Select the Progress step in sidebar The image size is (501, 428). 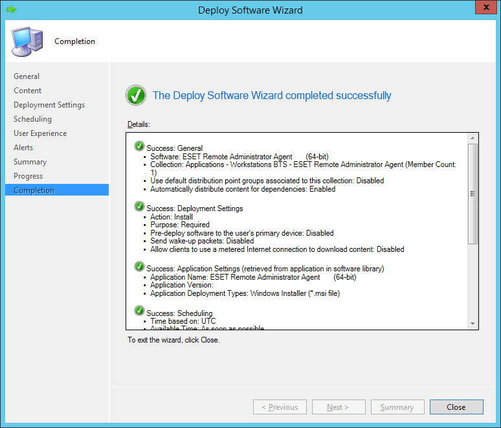click(x=28, y=176)
